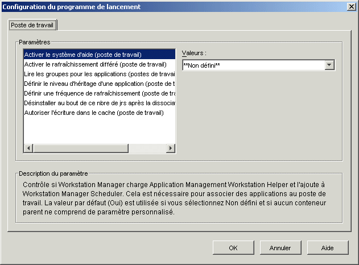This screenshot has height=265, width=359.
Task: Select "Activer le rafraîchissement différé" parameter
Action: [95, 64]
